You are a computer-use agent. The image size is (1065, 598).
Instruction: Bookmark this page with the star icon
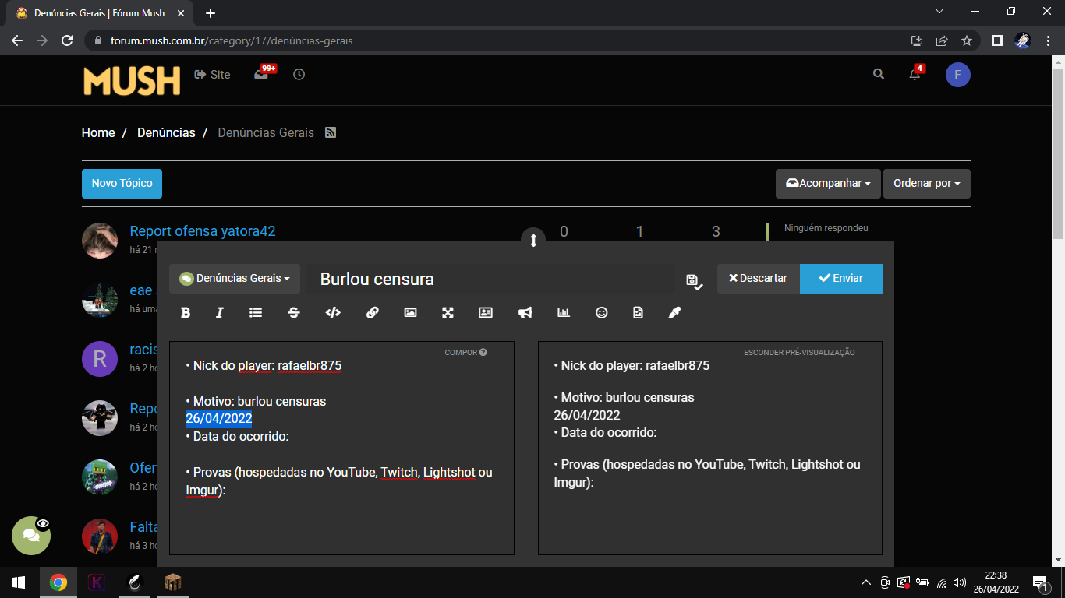(x=967, y=40)
